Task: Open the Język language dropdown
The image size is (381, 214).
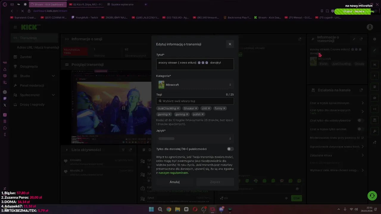Action: (x=195, y=139)
